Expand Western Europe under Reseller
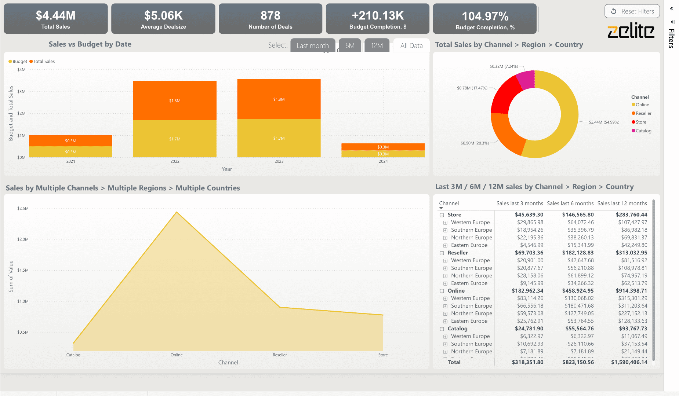This screenshot has height=396, width=679. [445, 261]
